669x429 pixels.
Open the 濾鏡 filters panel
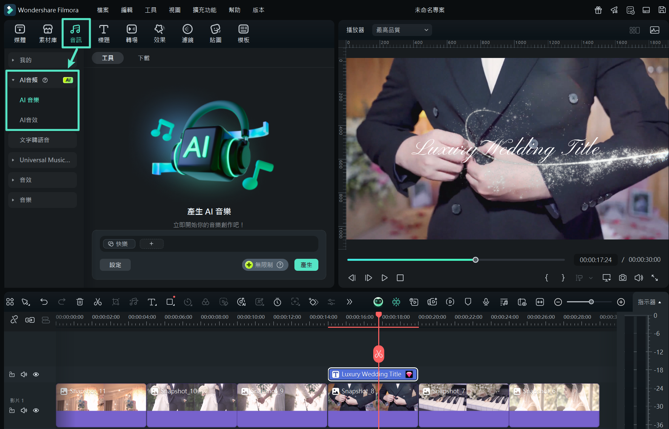(x=187, y=33)
